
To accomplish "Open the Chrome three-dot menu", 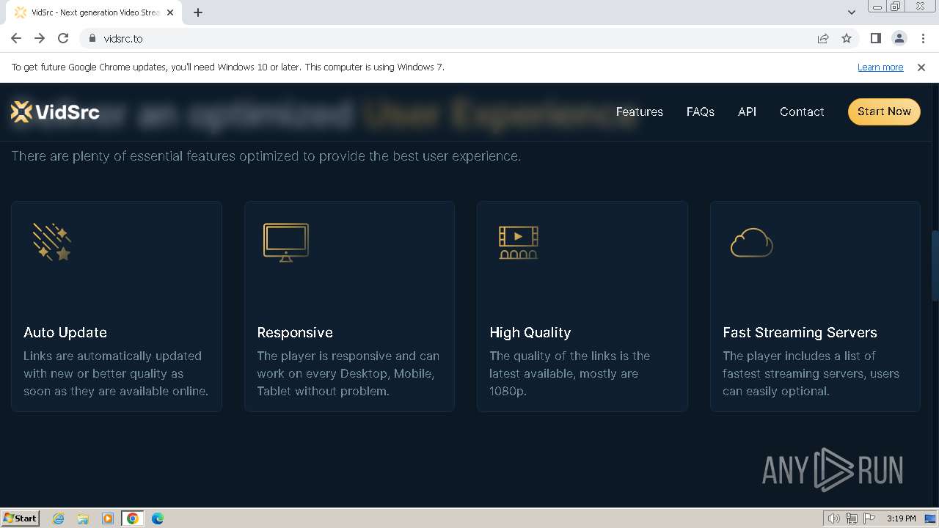I will click(x=922, y=38).
